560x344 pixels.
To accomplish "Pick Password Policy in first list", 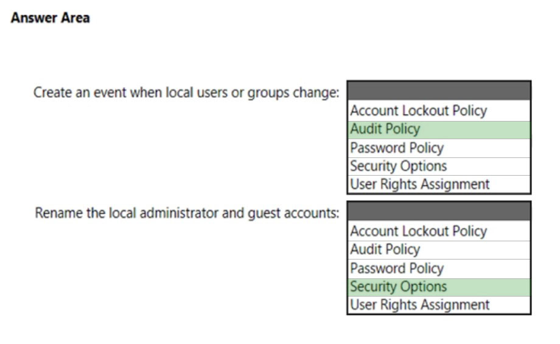I will click(x=439, y=148).
